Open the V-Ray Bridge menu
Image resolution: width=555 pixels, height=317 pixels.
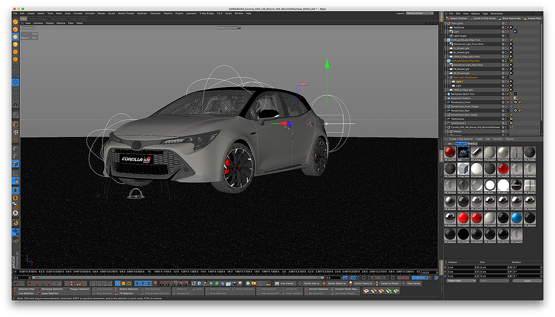click(x=206, y=13)
